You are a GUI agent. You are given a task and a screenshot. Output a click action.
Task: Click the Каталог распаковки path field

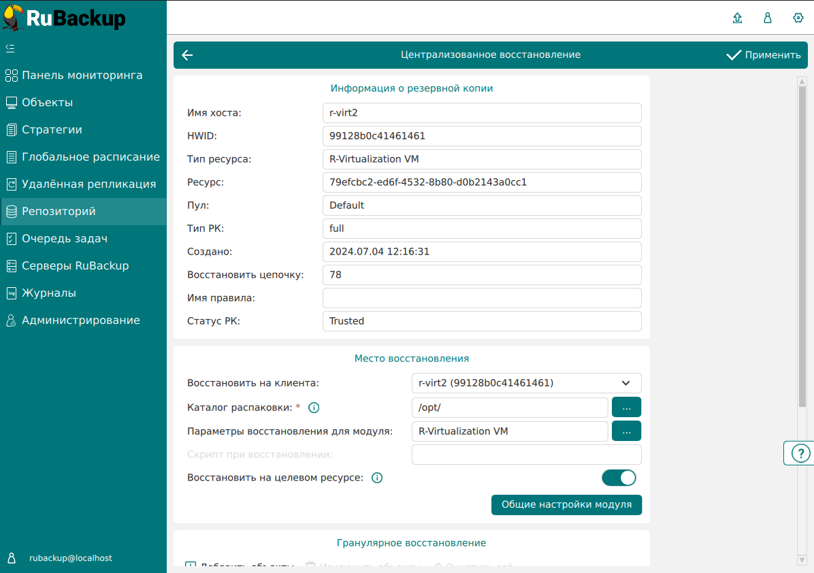click(x=509, y=408)
